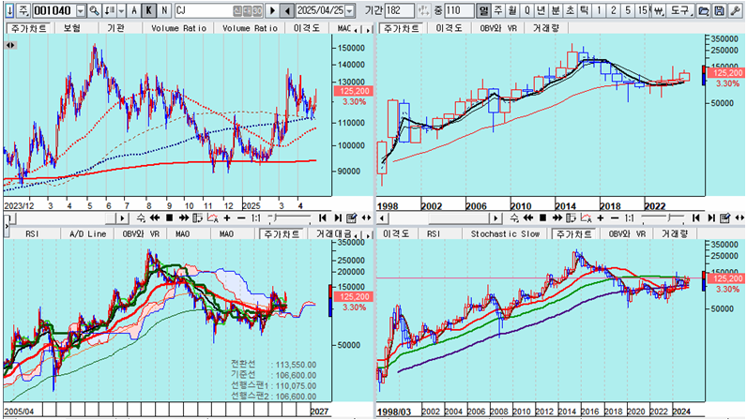
Task: Select the monthly 월 period button
Action: pyautogui.click(x=512, y=10)
